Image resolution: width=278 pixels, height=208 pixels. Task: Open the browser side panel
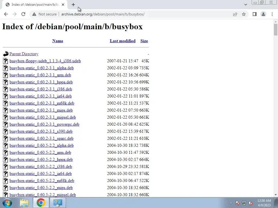coord(255,14)
